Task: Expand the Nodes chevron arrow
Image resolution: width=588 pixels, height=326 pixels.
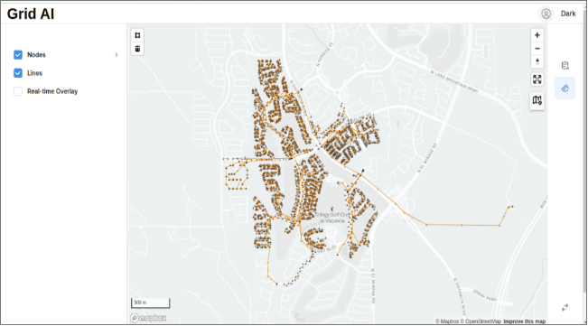Action: tap(117, 55)
